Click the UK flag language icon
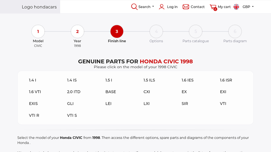Image resolution: width=271 pixels, height=152 pixels. pos(236,7)
